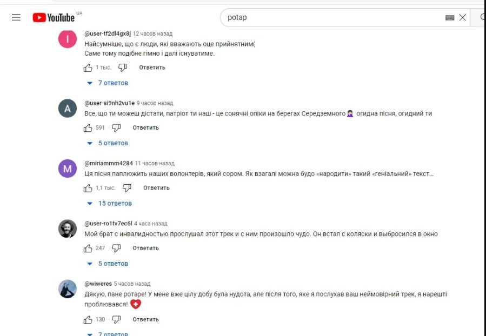Go to YouTube home via logo
486x336 pixels.
(x=54, y=18)
